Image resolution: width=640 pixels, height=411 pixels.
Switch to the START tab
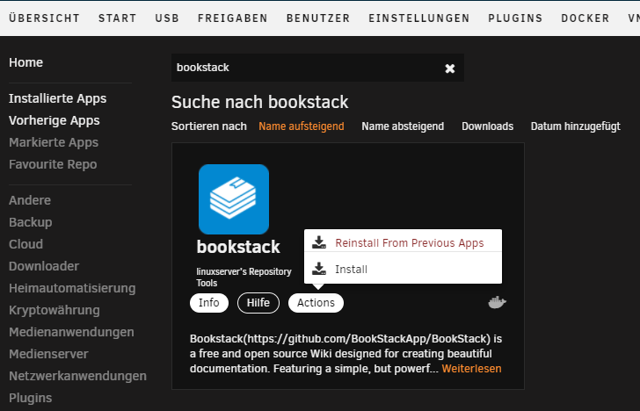click(x=117, y=18)
